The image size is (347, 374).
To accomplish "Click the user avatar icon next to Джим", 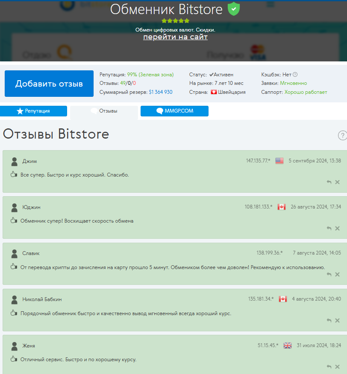I will tap(14, 161).
